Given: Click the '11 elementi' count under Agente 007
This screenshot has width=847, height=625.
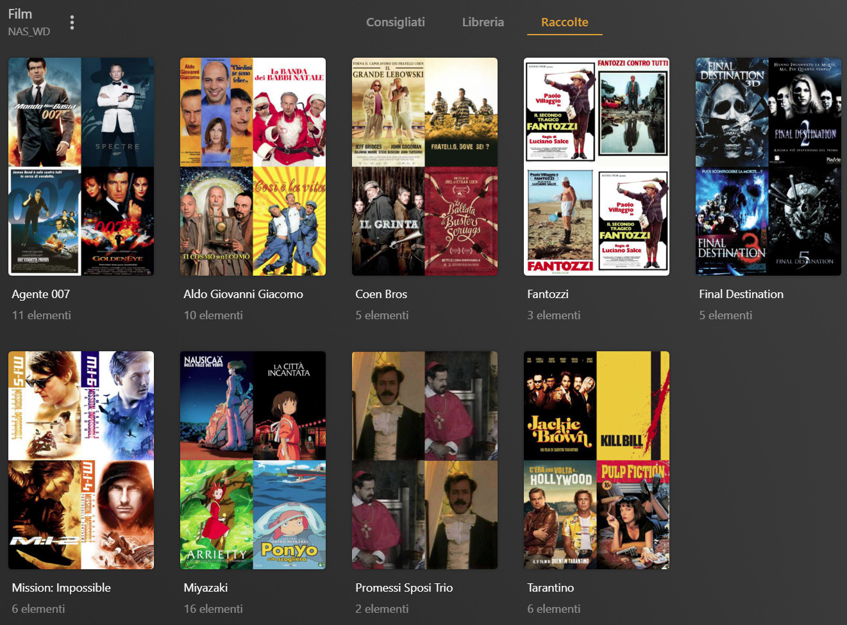Looking at the screenshot, I should [41, 315].
